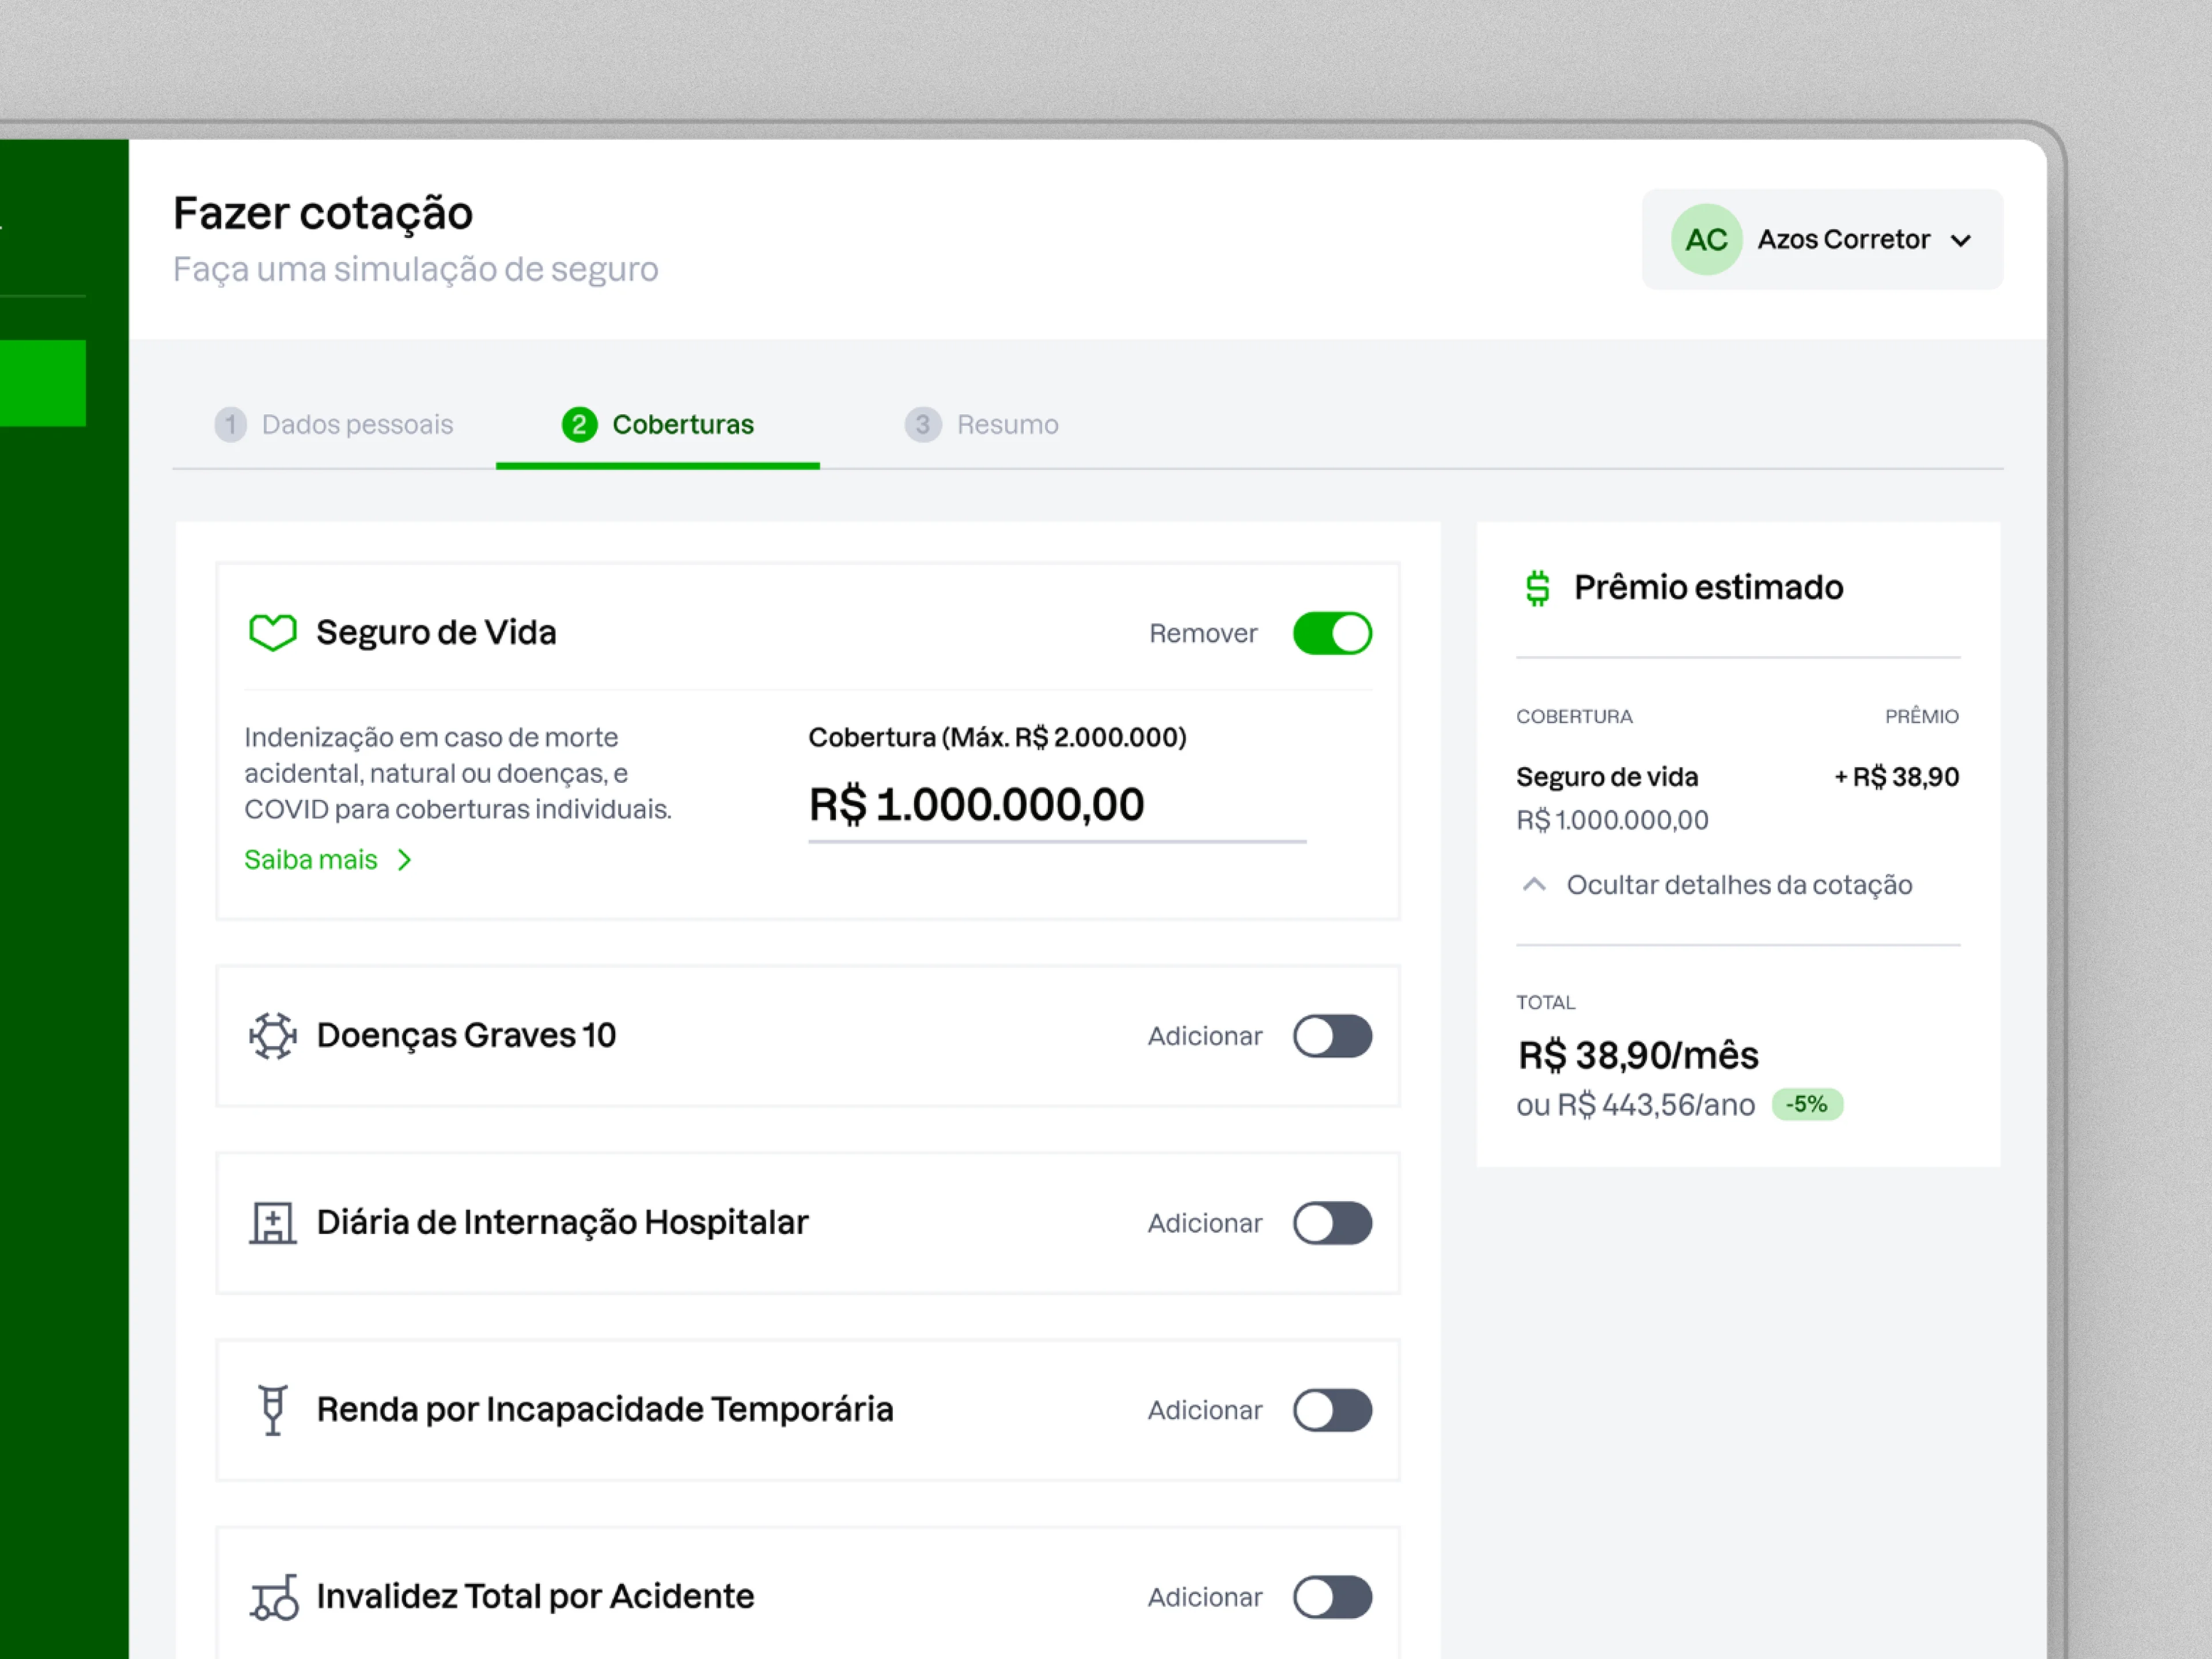Click the crutch icon for Renda por Incapacidade
Image resolution: width=2212 pixels, height=1659 pixels.
[x=272, y=1409]
